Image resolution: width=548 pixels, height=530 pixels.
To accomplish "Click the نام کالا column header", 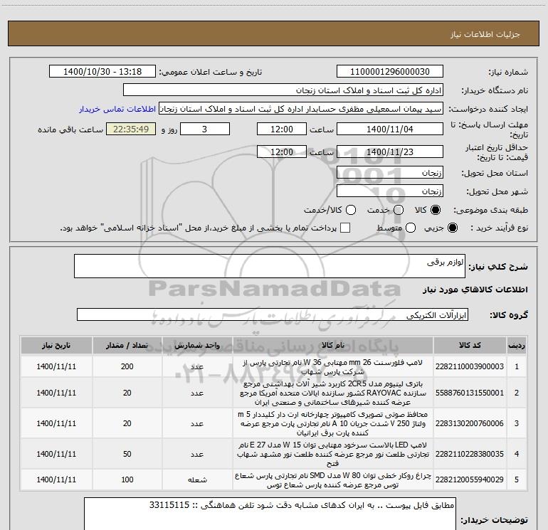I will pos(333,345).
